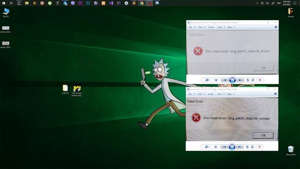Open File menu in moon error viewer
Viewport: 300px width, 169px height.
(x=192, y=27)
